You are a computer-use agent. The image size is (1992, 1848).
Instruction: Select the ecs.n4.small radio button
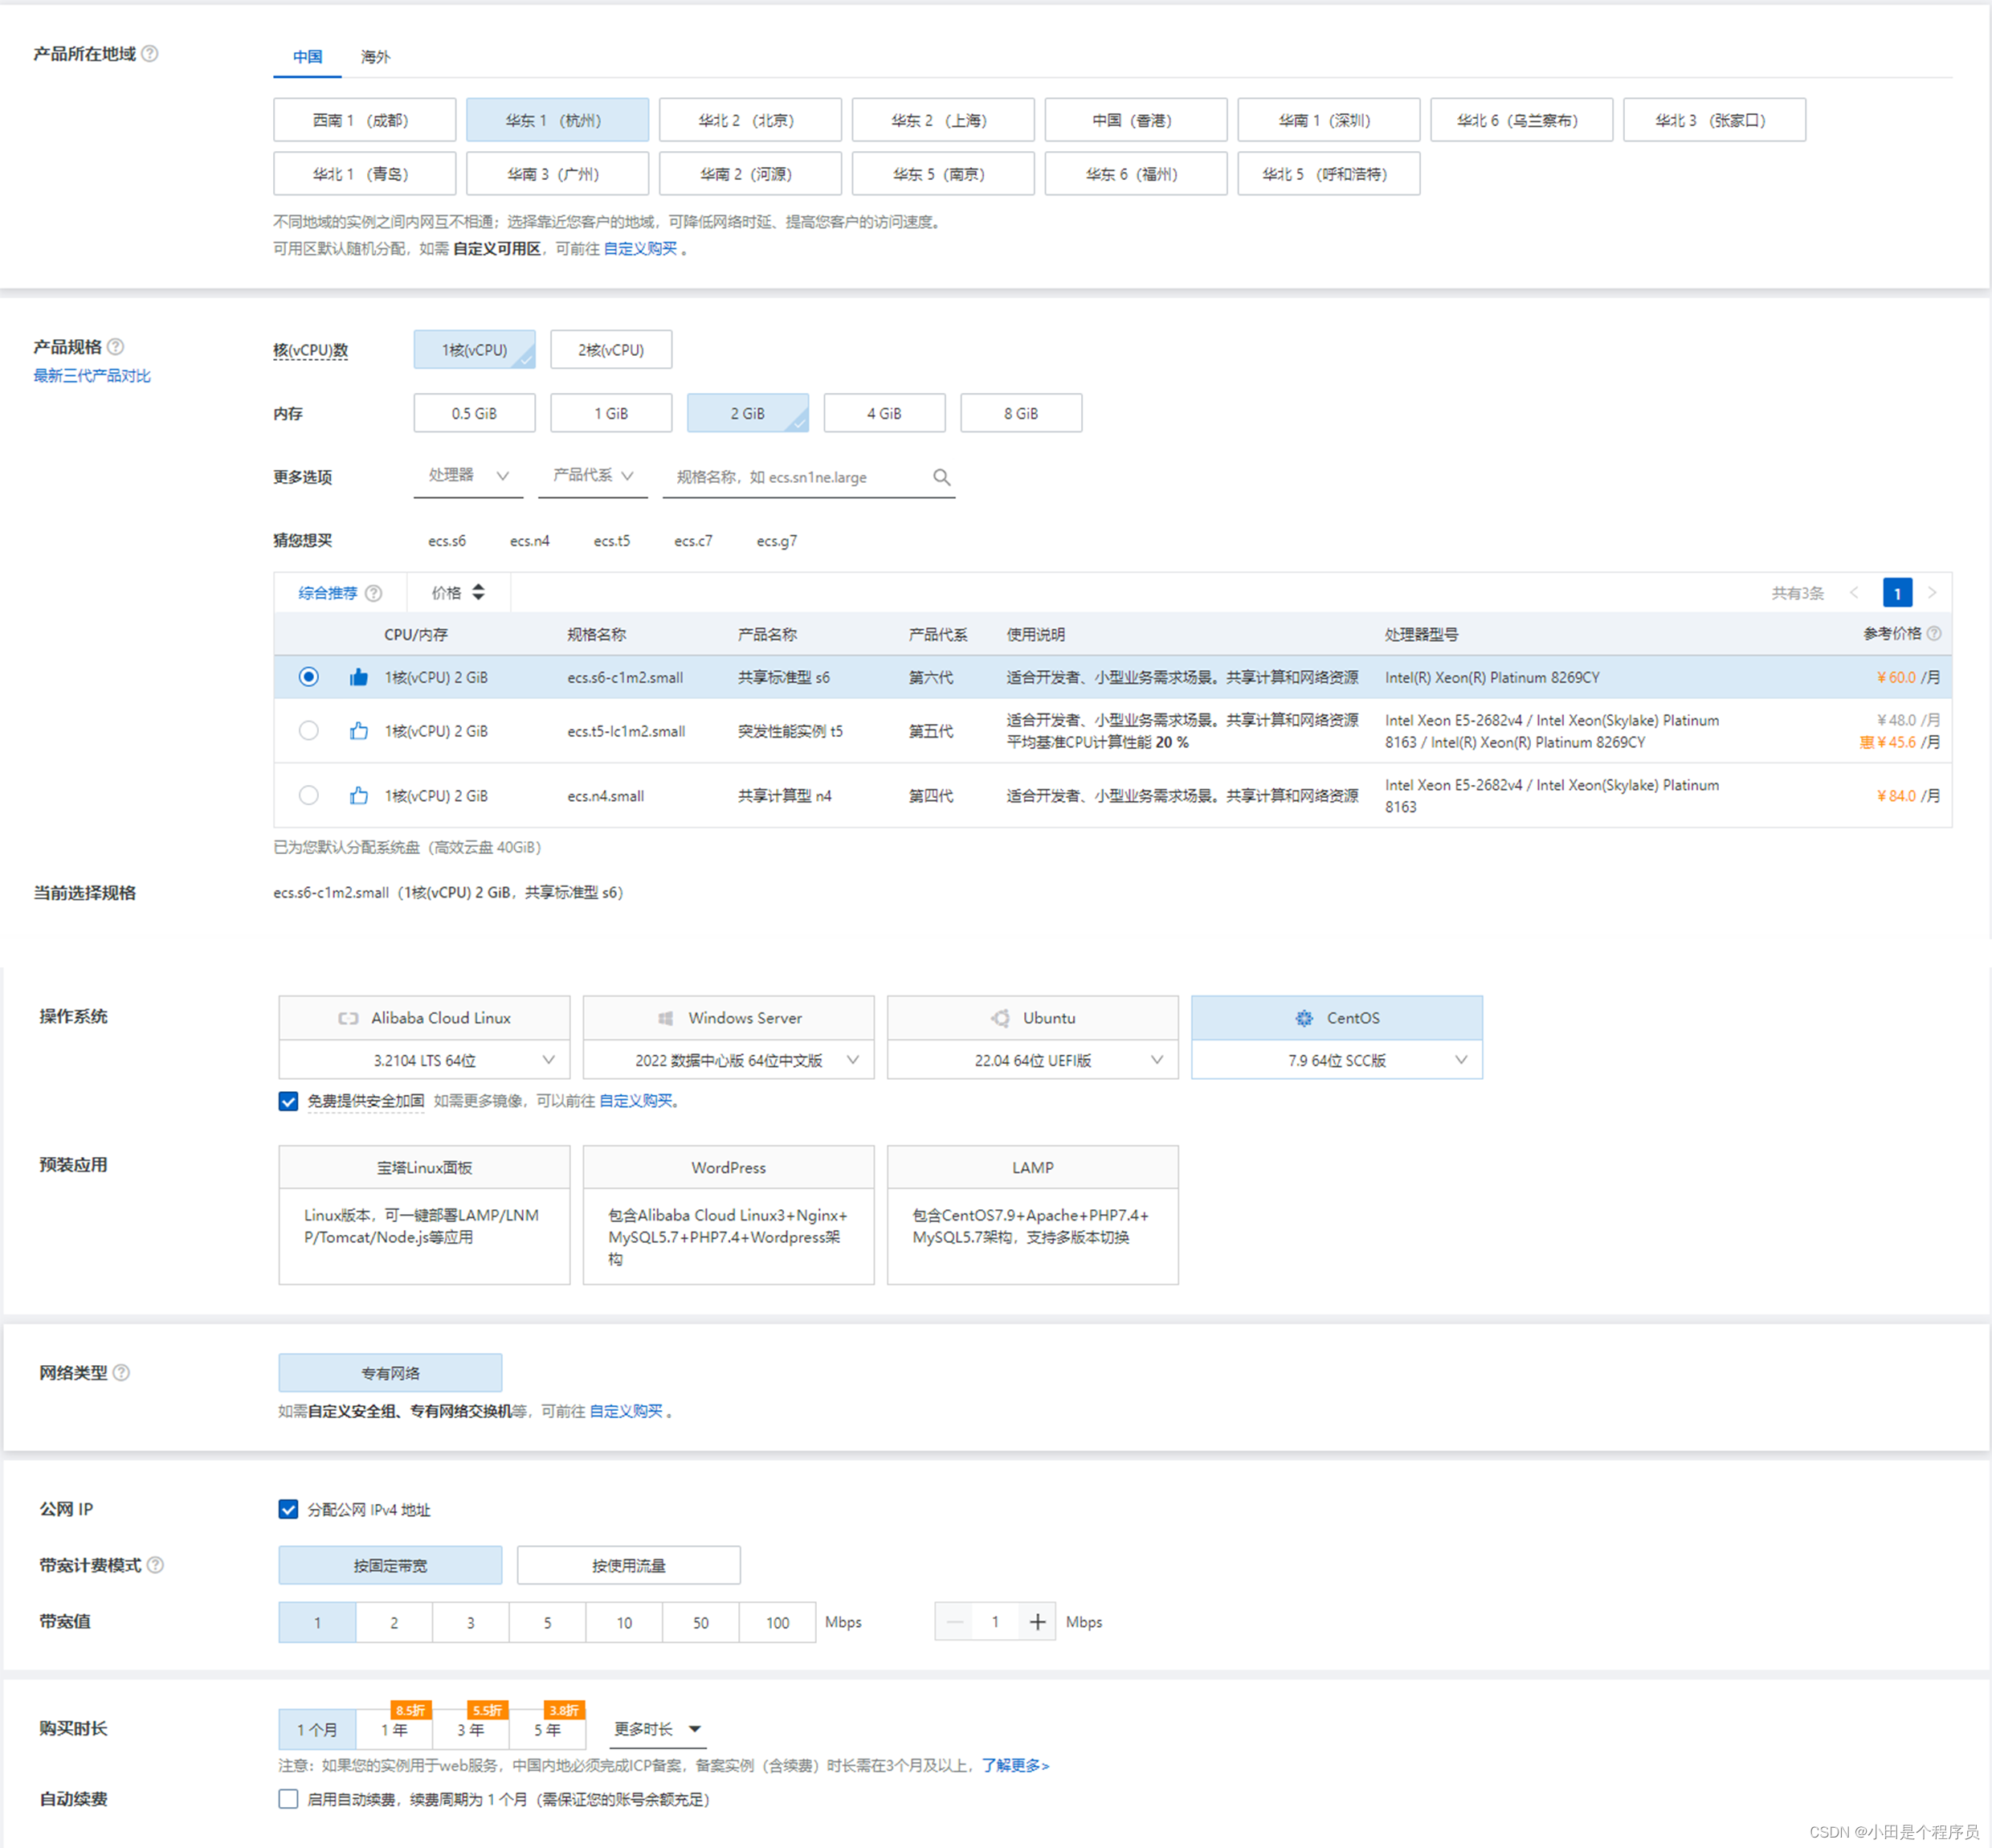pos(309,796)
